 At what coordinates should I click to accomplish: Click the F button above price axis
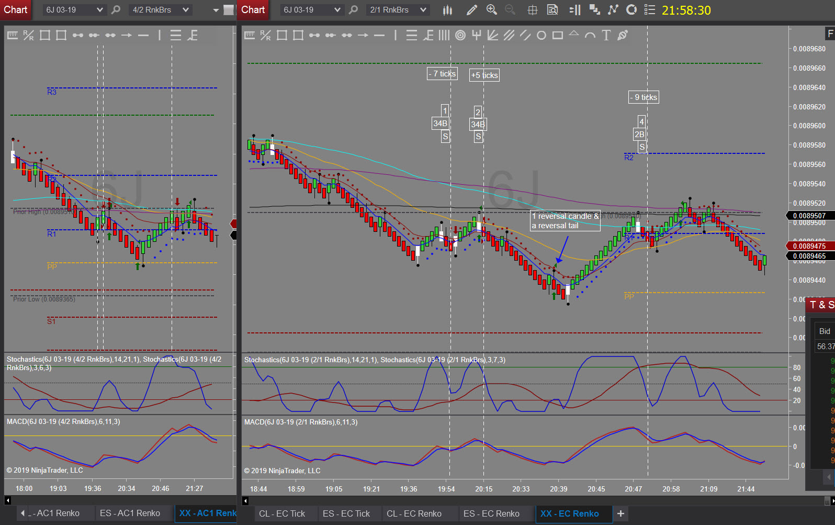point(830,34)
